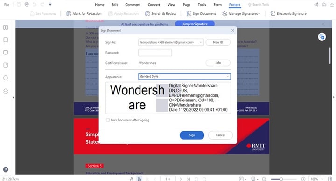This screenshot has width=336, height=181.
Task: Open the Appearance Standard Style dropdown
Action: point(184,76)
